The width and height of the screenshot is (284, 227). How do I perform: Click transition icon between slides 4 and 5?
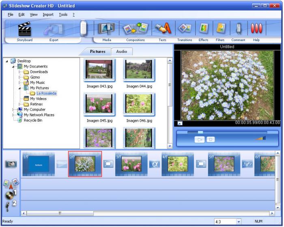tap(201, 164)
